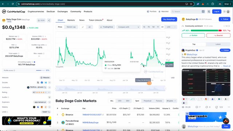233x131 pixels.
Task: Repost the KryptoGuz post
Action: pos(208,107)
